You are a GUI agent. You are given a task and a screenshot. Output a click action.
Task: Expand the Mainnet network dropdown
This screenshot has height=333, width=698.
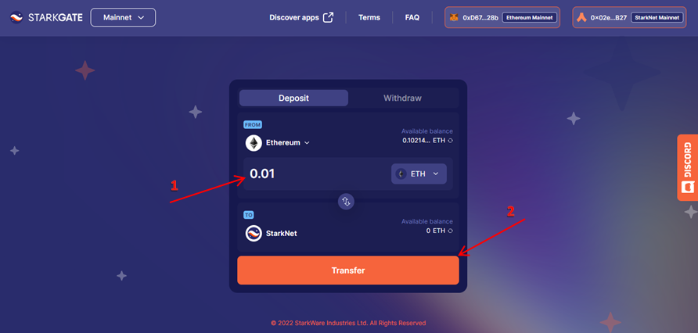click(x=123, y=17)
